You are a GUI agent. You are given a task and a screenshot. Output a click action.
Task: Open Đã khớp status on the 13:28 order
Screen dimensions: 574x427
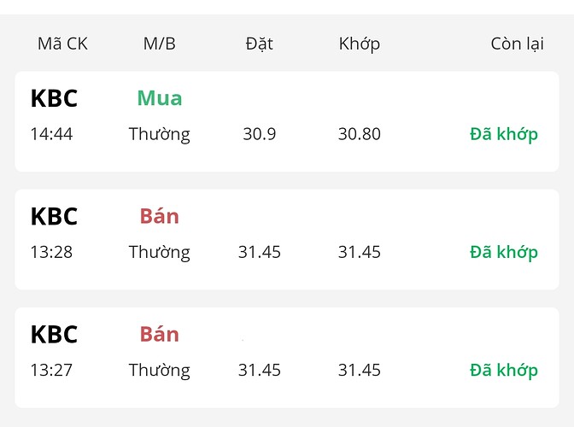[504, 252]
